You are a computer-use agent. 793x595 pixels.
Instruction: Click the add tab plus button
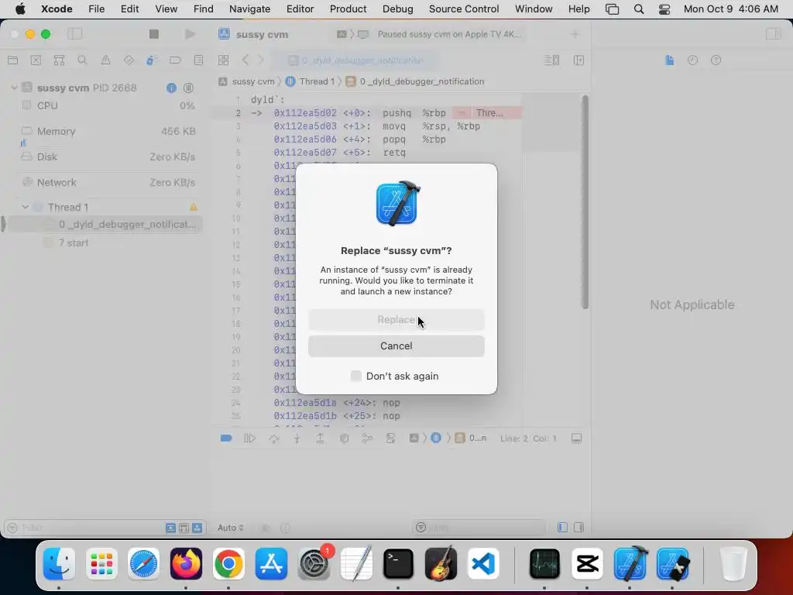coord(575,34)
